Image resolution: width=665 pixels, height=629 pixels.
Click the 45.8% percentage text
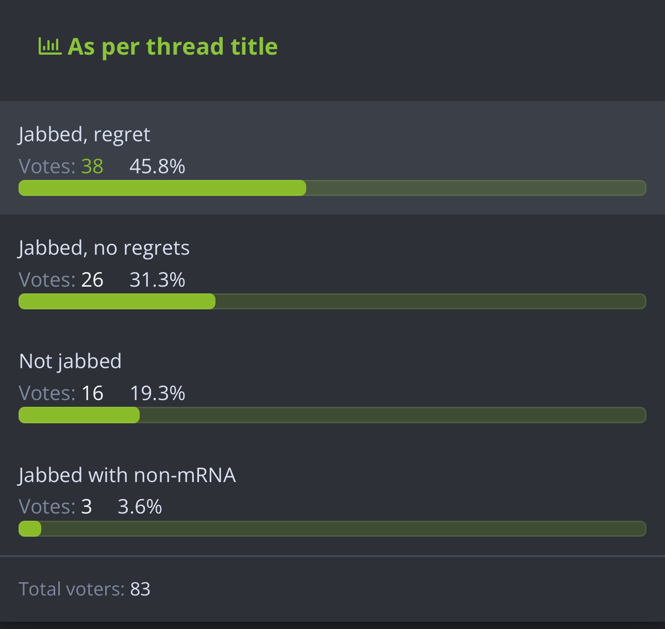pos(157,167)
